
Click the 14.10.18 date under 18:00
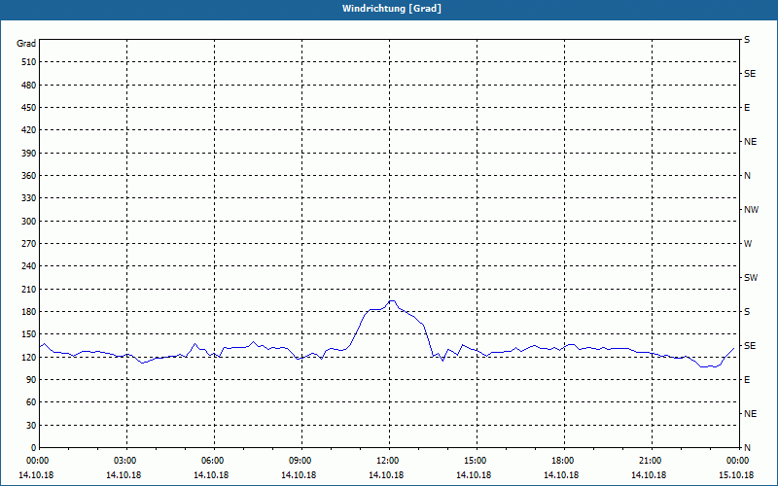561,475
